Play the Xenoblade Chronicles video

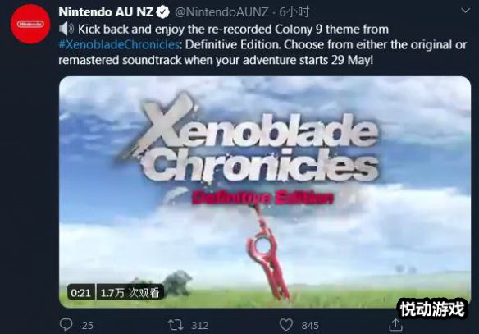pyautogui.click(x=265, y=192)
